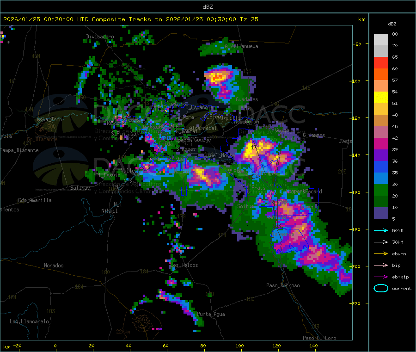Image resolution: width=416 pixels, height=352 pixels.
Task: Click the 'La_Mora' map label
Action: [184, 117]
